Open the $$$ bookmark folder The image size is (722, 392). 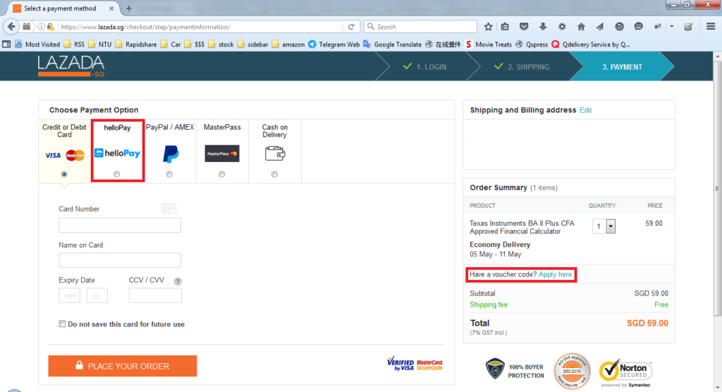[x=194, y=44]
